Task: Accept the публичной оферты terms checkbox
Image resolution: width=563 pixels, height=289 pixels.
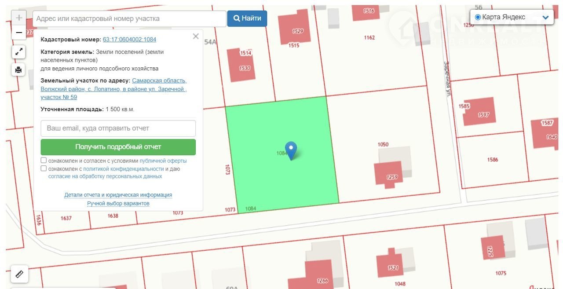Action: (44, 161)
